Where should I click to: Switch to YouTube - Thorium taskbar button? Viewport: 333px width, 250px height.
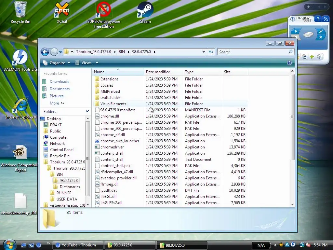tap(78, 245)
